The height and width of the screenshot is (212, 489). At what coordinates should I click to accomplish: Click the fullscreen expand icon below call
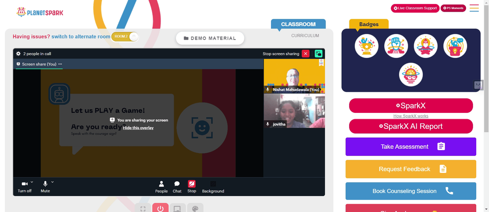tap(143, 208)
